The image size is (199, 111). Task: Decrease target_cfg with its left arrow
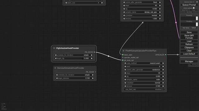click(56, 58)
